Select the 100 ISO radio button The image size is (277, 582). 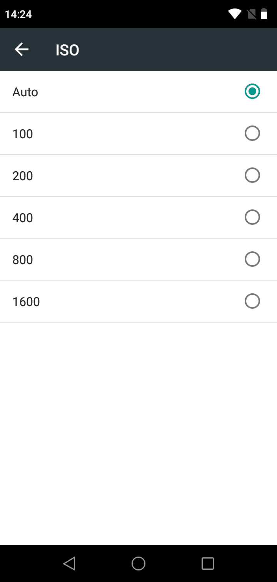tap(252, 134)
